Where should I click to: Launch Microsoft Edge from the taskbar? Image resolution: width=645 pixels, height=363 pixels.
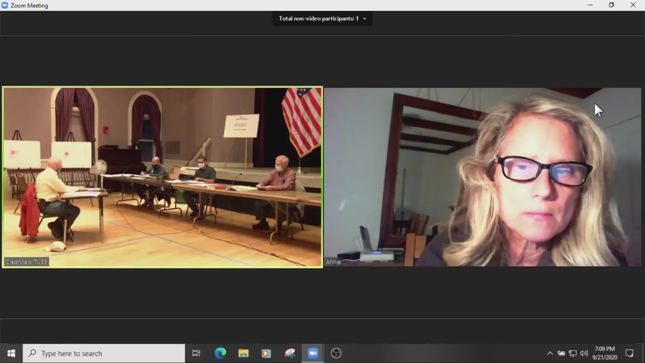tap(220, 353)
